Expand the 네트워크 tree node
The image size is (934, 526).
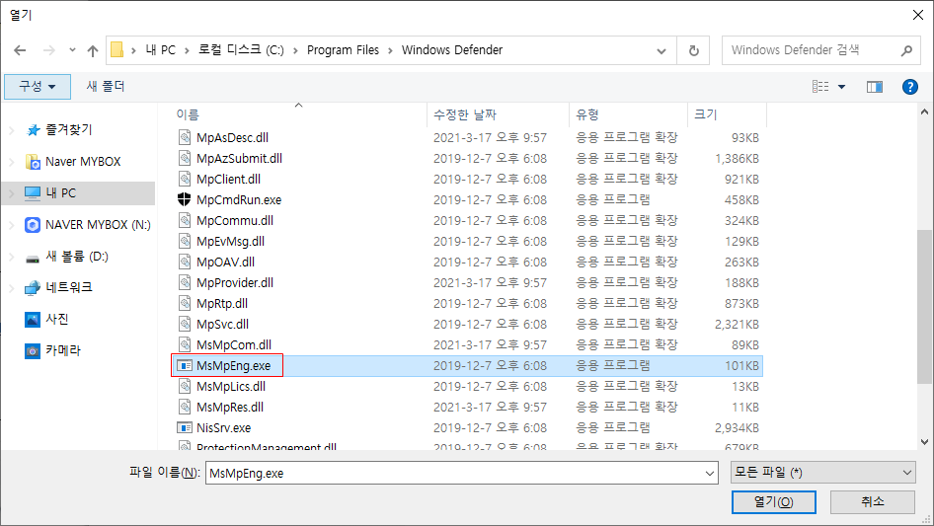coord(11,288)
